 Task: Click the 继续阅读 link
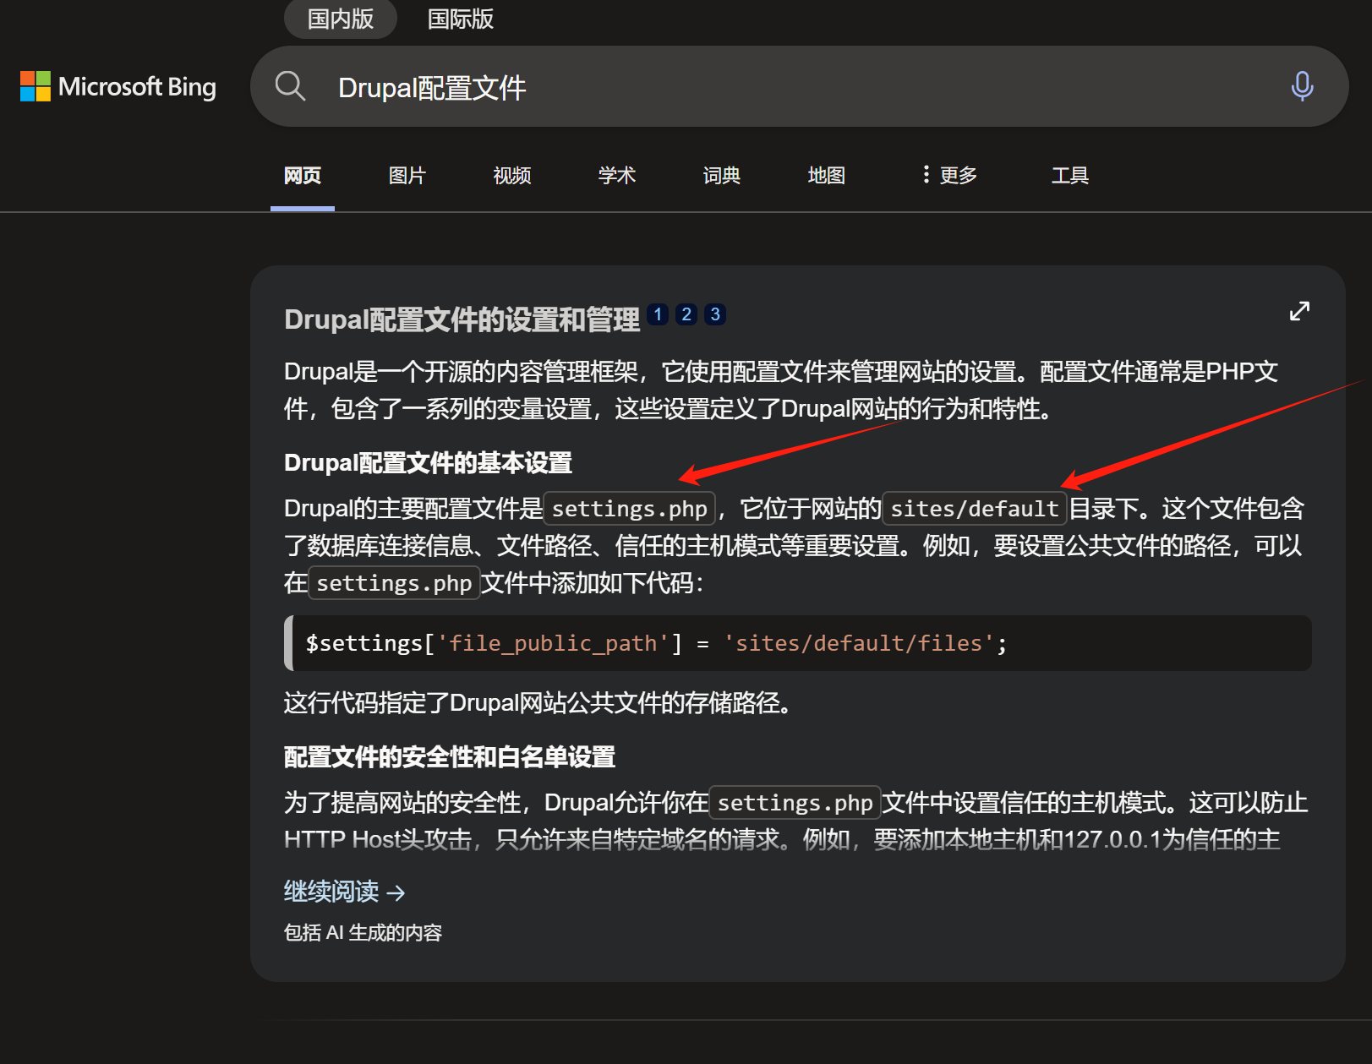[x=345, y=892]
